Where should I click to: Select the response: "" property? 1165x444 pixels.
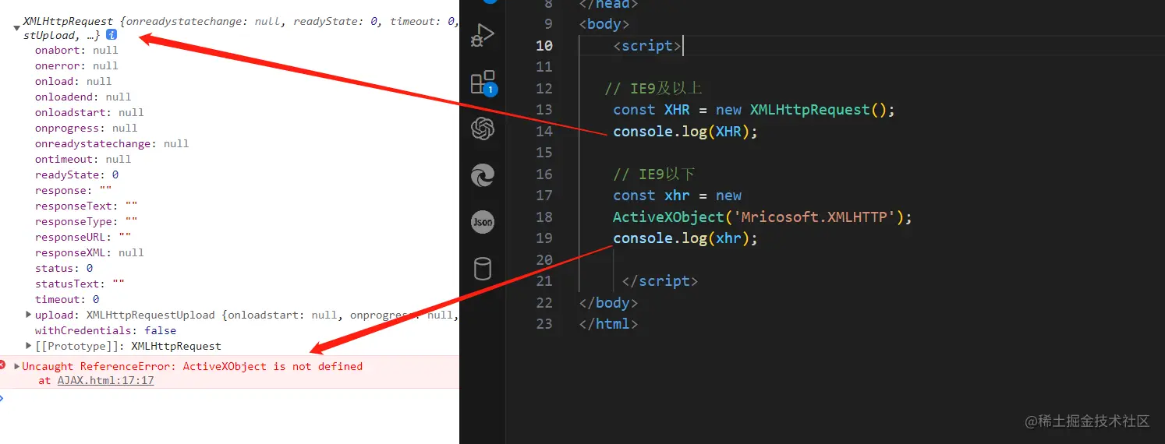[x=73, y=190]
